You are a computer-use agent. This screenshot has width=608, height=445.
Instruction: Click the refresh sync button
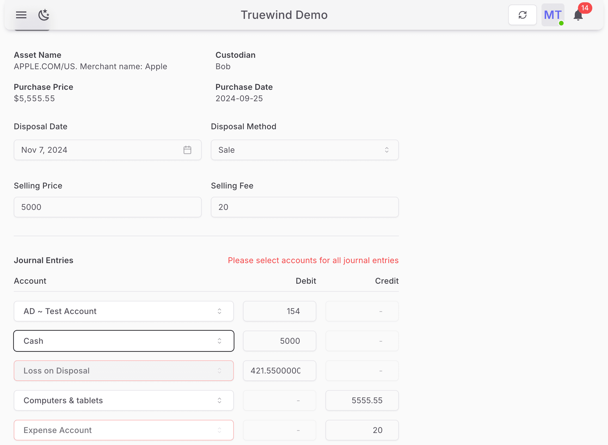click(522, 15)
